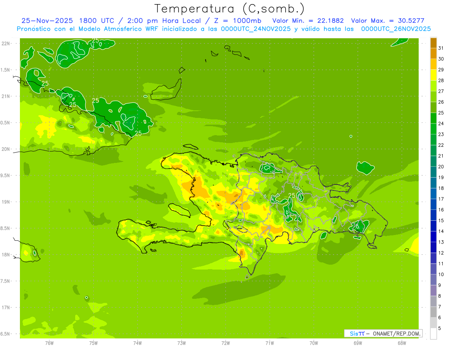This screenshot has height=348, width=451.
Task: Click the colorbar value label 15
Action: pos(441,220)
